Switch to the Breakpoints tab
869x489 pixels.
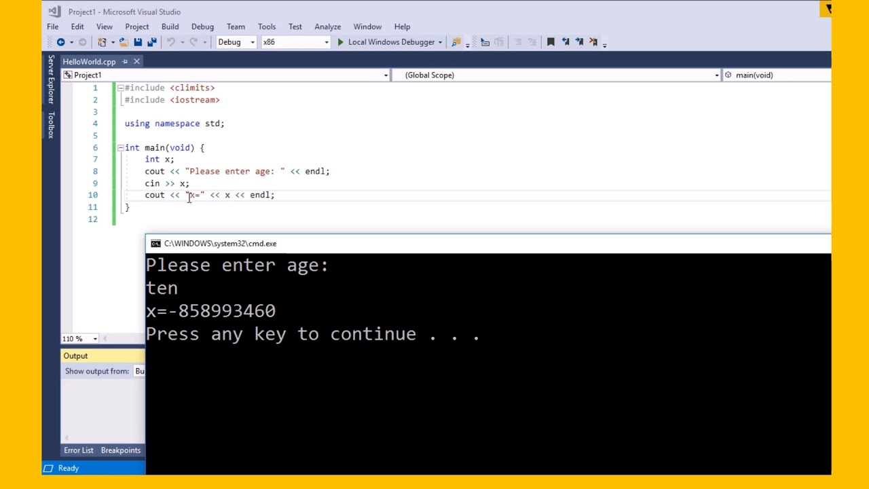tap(121, 450)
